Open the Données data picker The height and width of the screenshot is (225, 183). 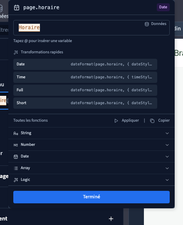click(x=156, y=24)
